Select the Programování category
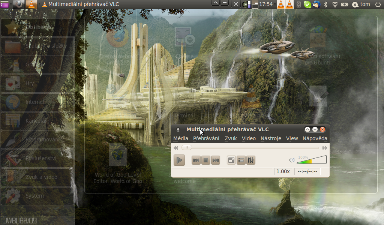The height and width of the screenshot is (225, 384). [x=37, y=139]
